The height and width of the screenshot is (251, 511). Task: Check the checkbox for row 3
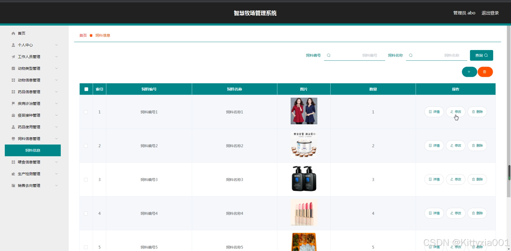point(86,180)
